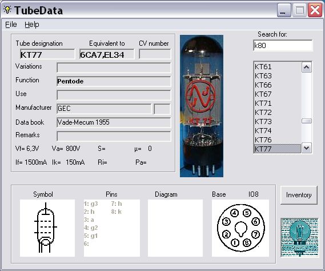The image size is (325, 271).
Task: Click the Data book field Vade-Mecum 1955
Action: (x=114, y=122)
